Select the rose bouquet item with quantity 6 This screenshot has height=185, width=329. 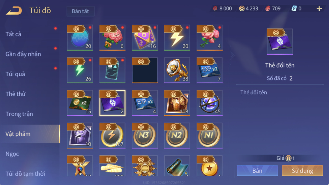112,38
